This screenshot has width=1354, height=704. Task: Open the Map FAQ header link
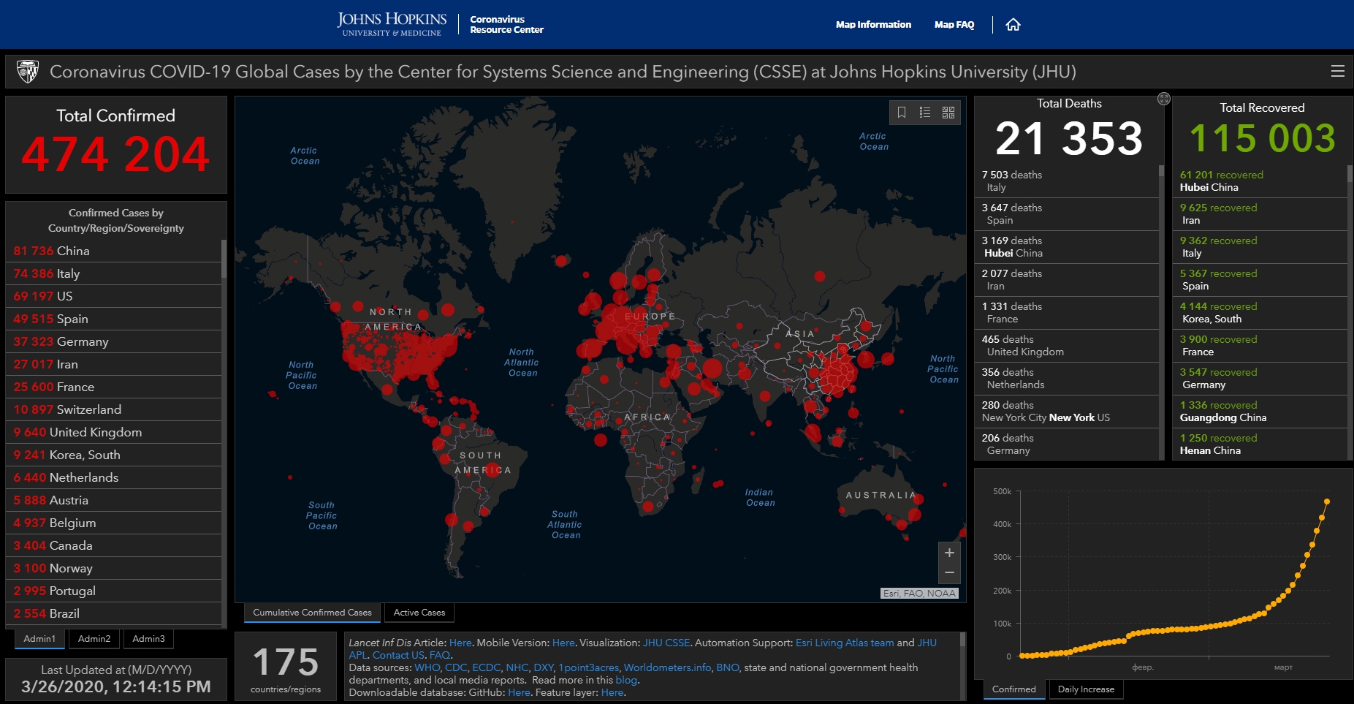pyautogui.click(x=954, y=25)
